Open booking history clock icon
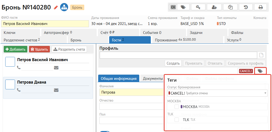 point(246,7)
